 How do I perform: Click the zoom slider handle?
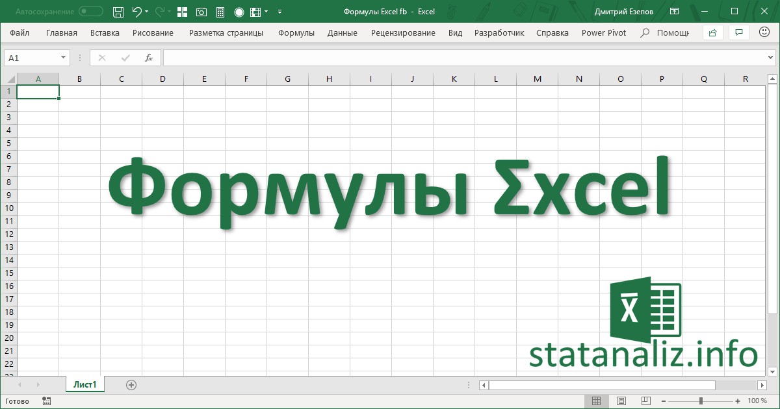[x=701, y=401]
